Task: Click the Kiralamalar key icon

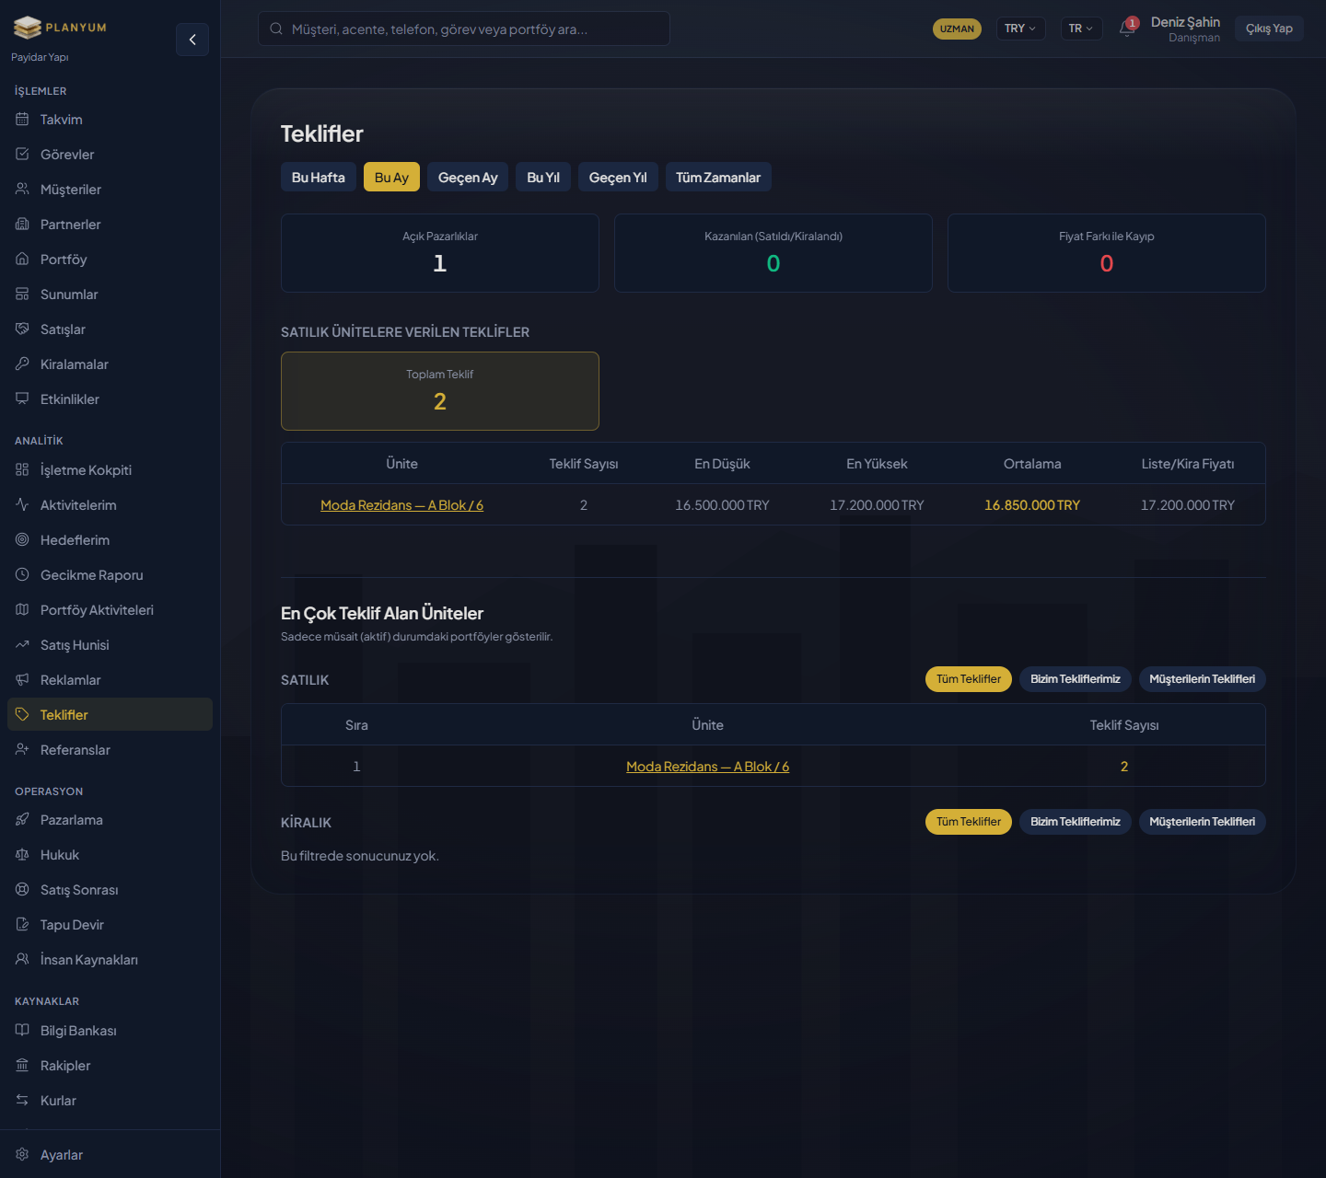Action: click(x=22, y=364)
